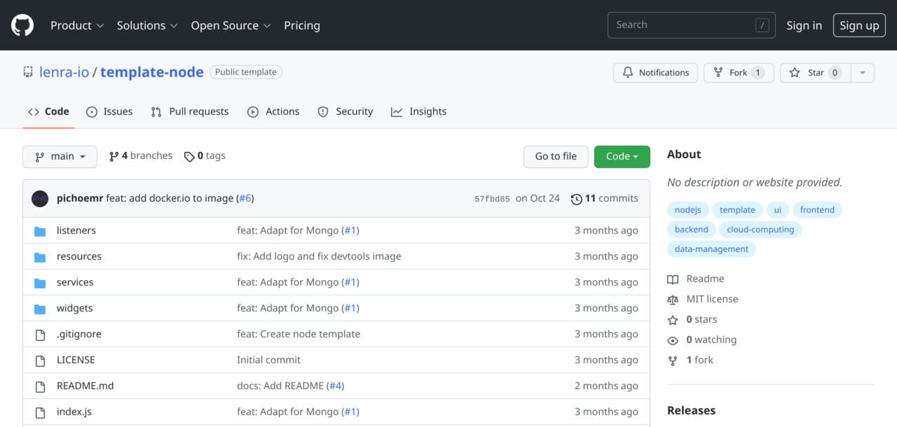Open pull request #4 link in README row
This screenshot has height=427, width=897.
pyautogui.click(x=336, y=386)
